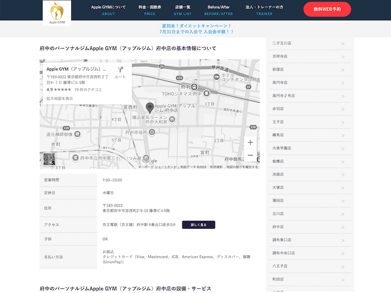This screenshot has height=293, width=391.
Task: Expand the 吉祥寺店 chevron
Action: tap(343, 57)
